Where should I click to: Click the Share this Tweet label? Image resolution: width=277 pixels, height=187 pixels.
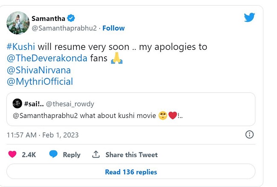tap(131, 155)
